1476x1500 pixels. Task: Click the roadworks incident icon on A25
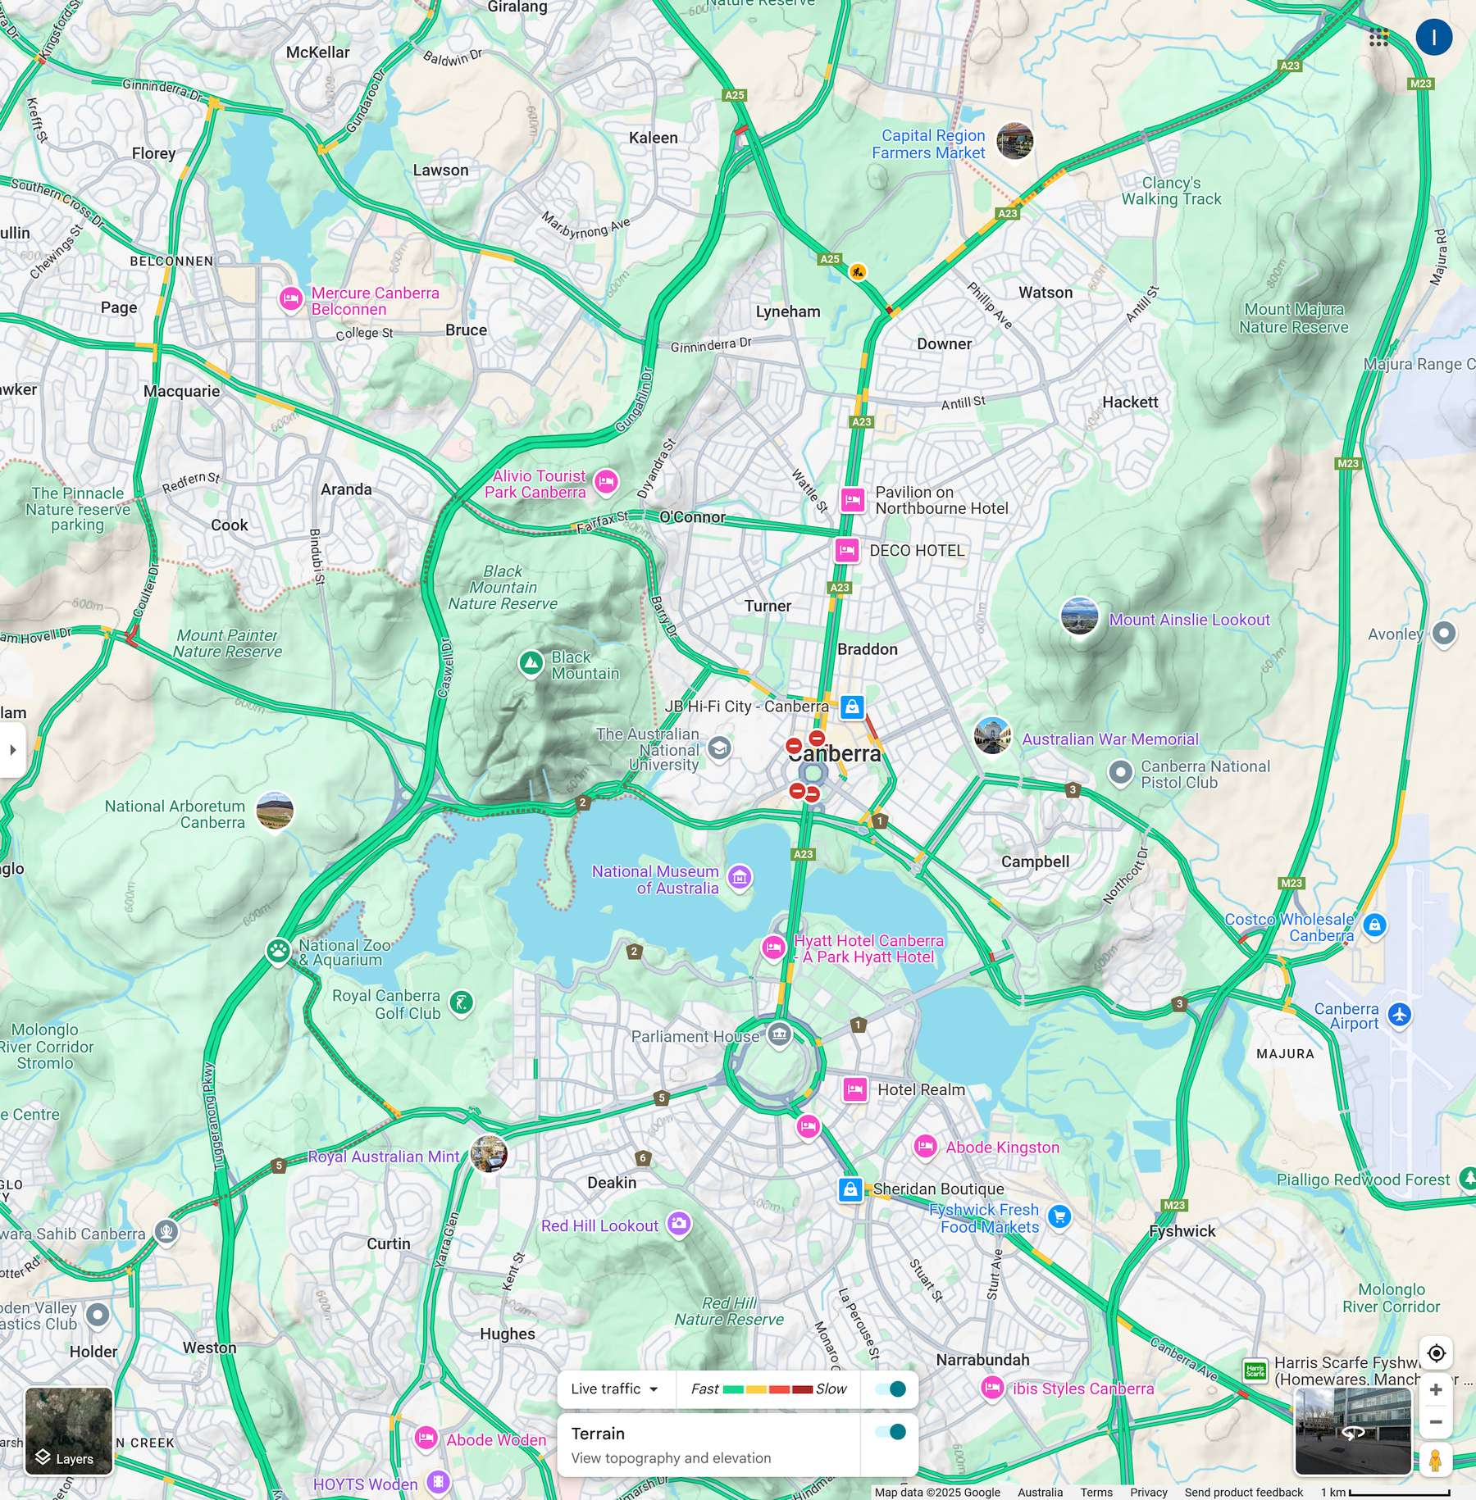(858, 271)
